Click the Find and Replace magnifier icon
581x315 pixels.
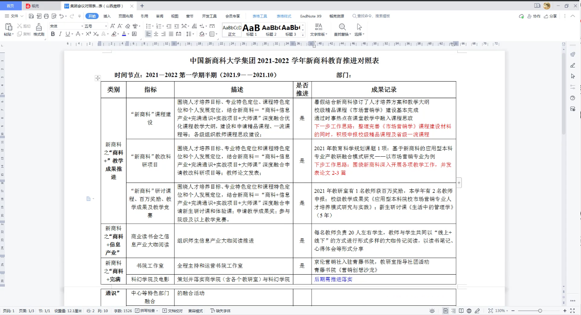pyautogui.click(x=342, y=27)
